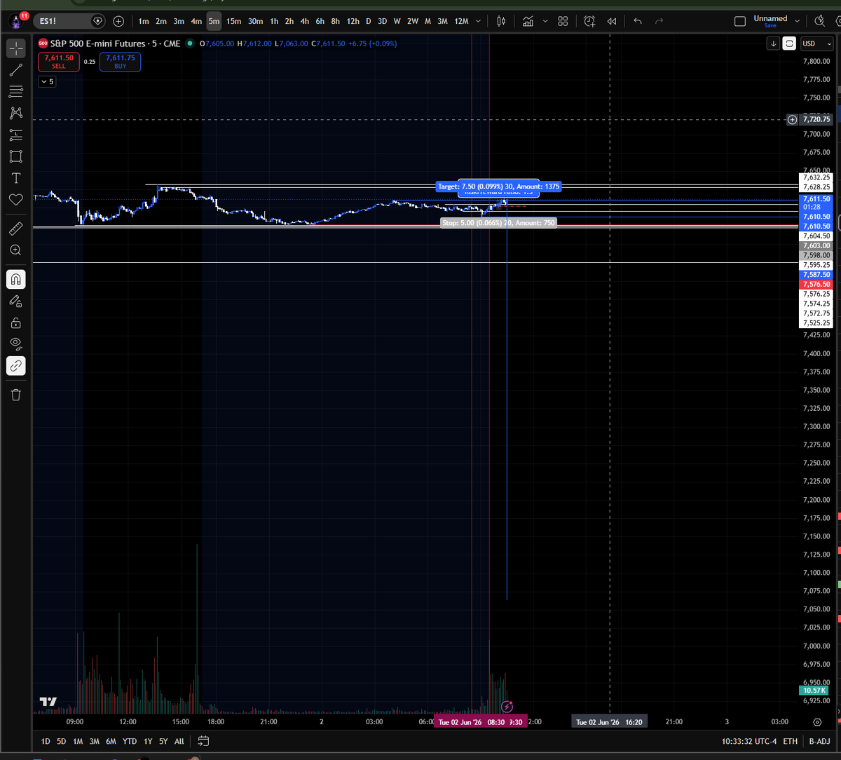Click the Unnamed layout Save button
This screenshot has width=841, height=760.
click(770, 25)
